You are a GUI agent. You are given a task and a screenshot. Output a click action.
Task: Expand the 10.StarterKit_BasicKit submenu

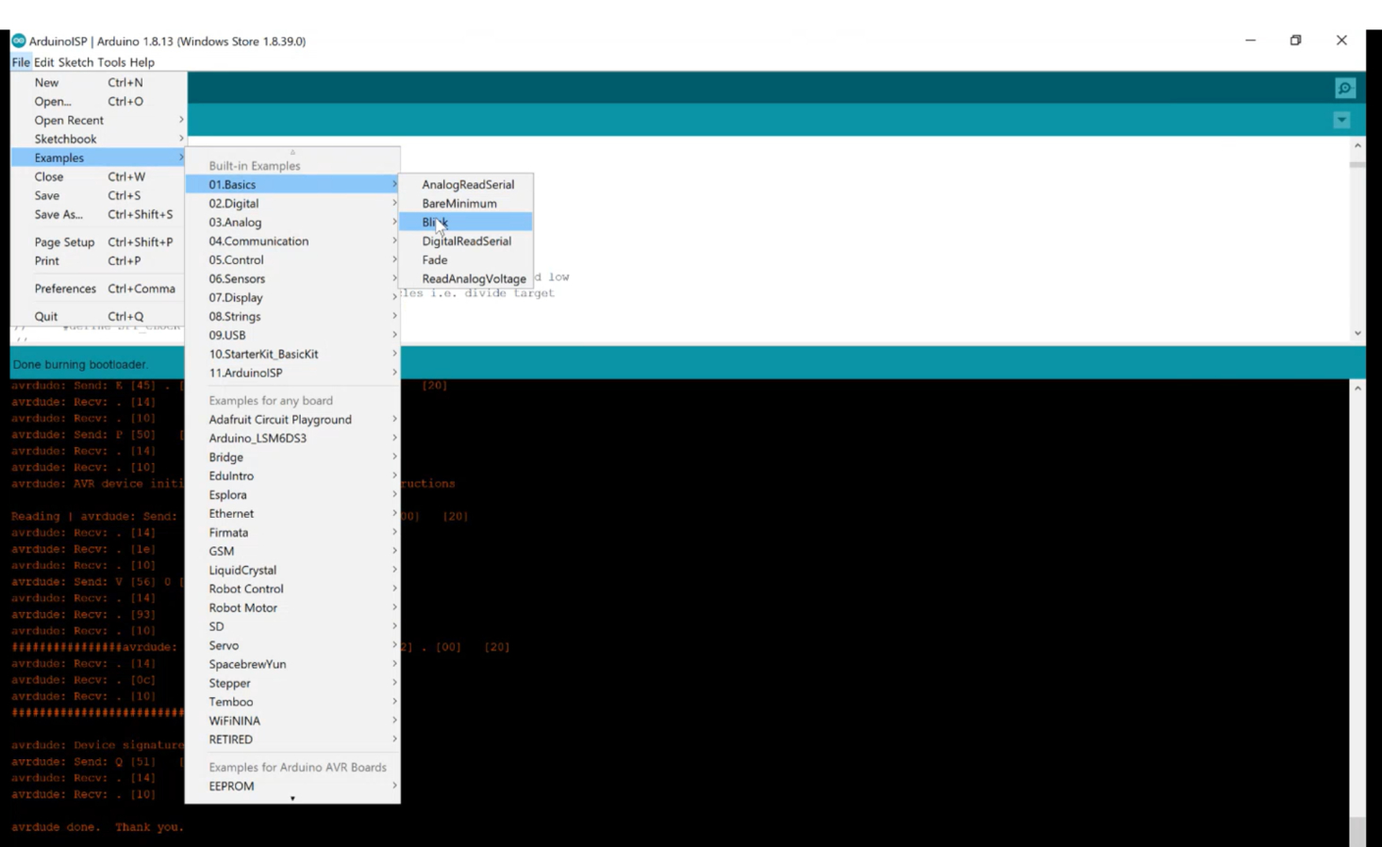292,355
